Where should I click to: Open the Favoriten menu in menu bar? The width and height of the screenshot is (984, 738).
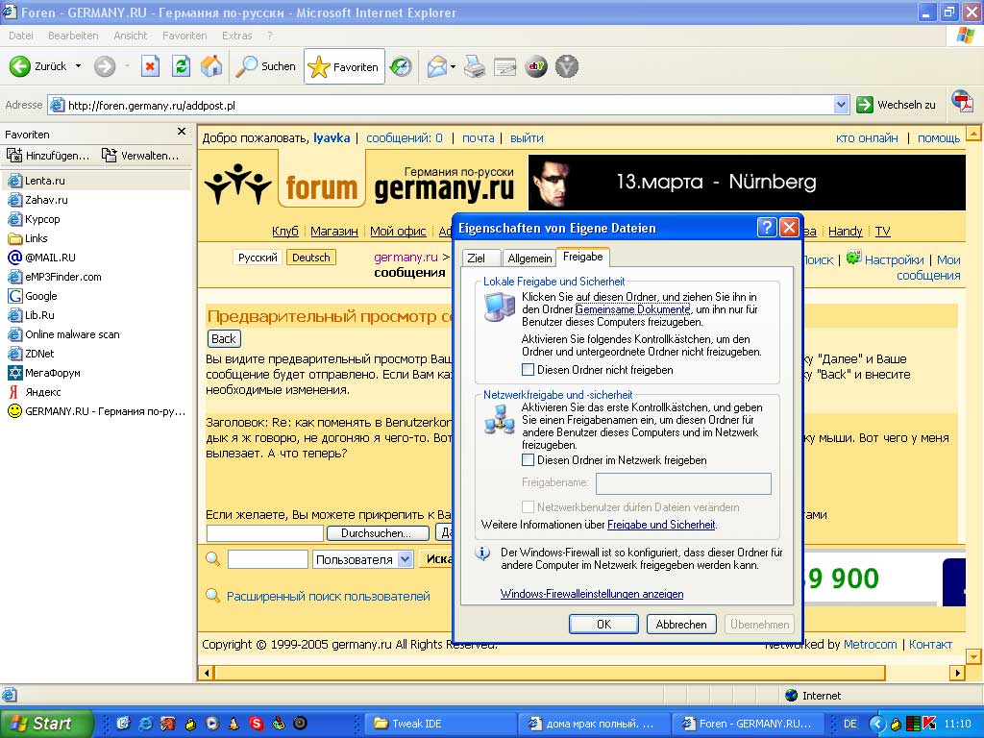click(184, 36)
